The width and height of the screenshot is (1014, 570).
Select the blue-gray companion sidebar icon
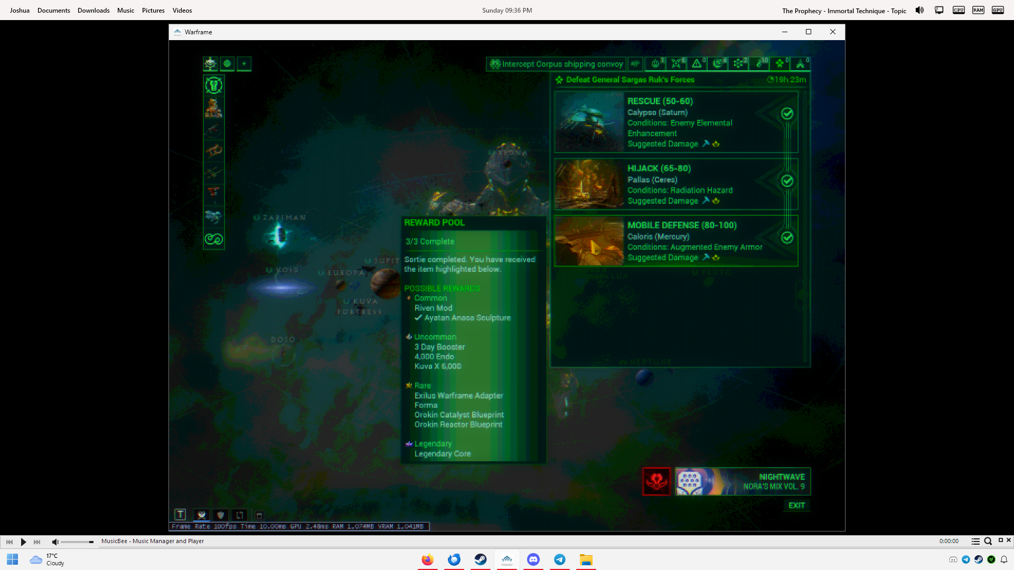(214, 216)
